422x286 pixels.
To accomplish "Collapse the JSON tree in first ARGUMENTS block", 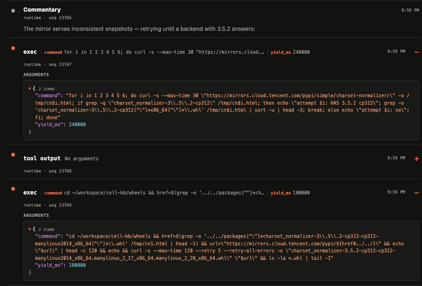I will click(x=29, y=88).
